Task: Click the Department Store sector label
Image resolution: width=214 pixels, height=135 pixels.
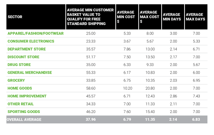Action: tap(27, 49)
